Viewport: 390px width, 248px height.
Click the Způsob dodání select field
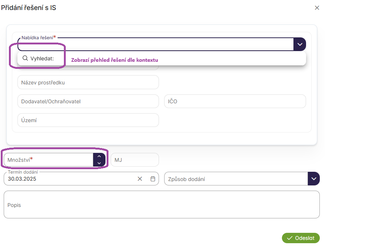pyautogui.click(x=236, y=179)
